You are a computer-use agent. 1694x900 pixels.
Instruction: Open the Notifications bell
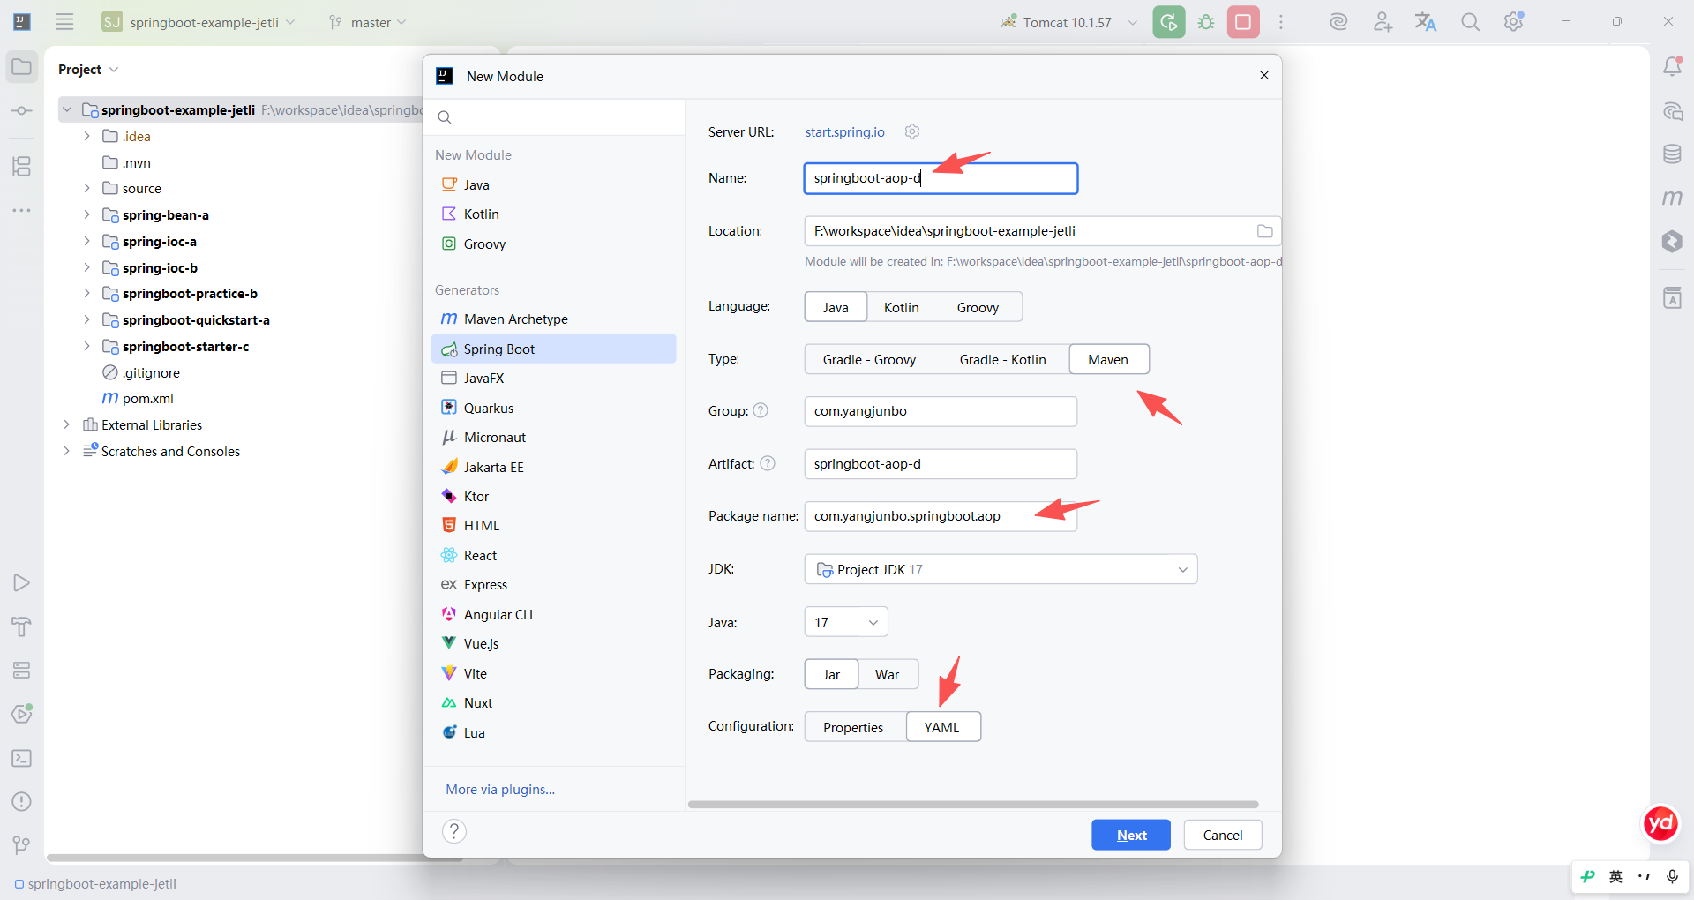1672,67
